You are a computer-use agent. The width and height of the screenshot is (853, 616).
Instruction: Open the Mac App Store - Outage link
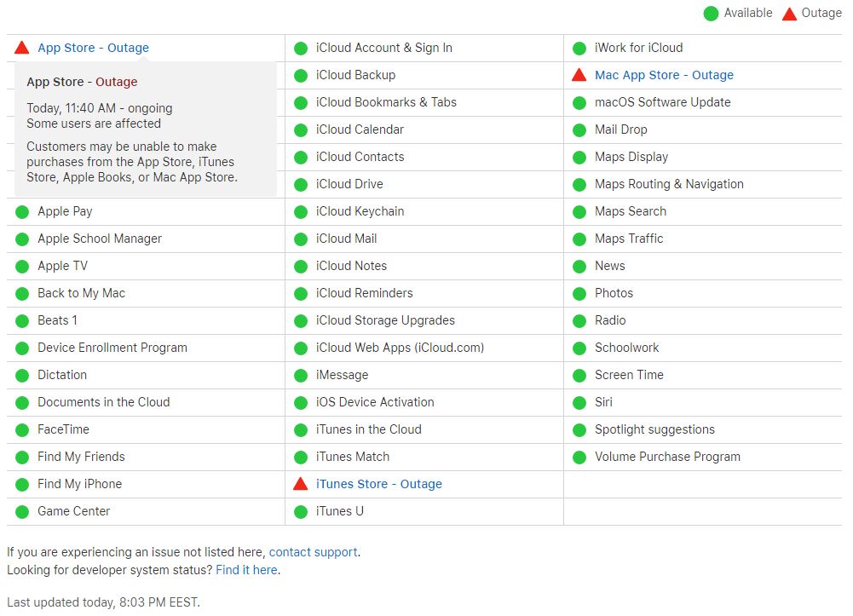tap(664, 75)
